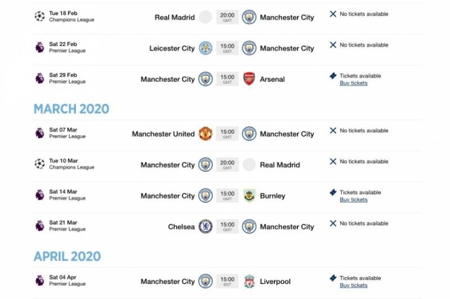The height and width of the screenshot is (299, 450).
Task: Buy tickets for Manchester City vs Arsenal
Action: [353, 83]
